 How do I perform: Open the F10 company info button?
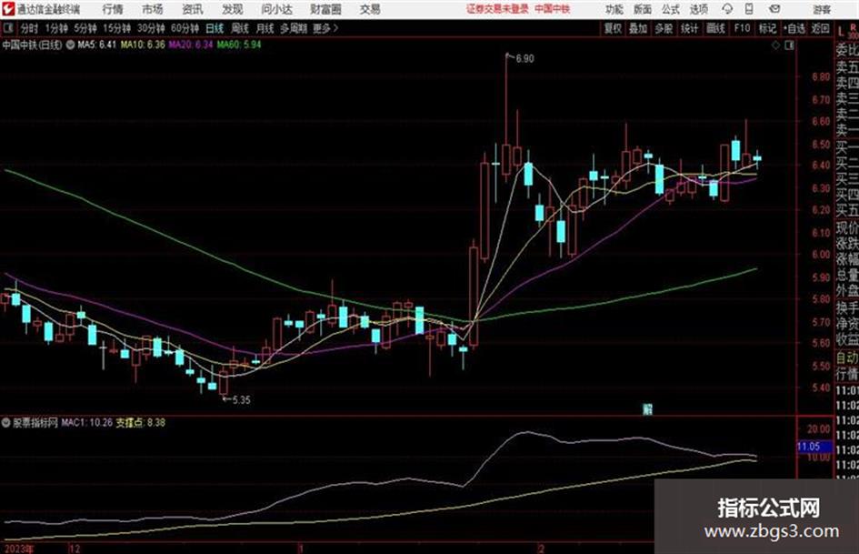click(742, 28)
